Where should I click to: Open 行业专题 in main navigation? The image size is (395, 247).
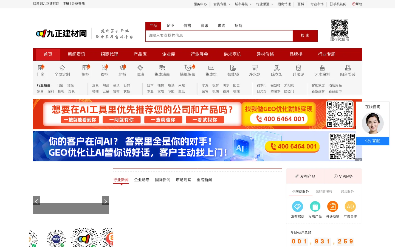pyautogui.click(x=327, y=54)
